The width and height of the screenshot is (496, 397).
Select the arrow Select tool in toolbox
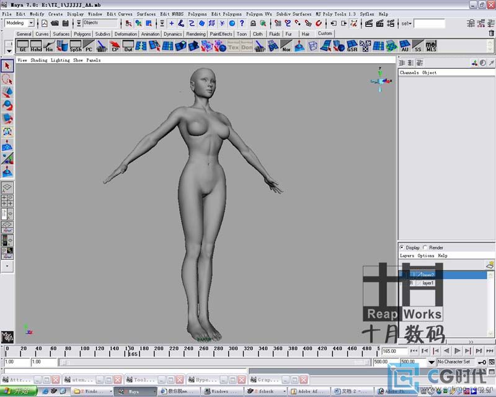click(7, 66)
